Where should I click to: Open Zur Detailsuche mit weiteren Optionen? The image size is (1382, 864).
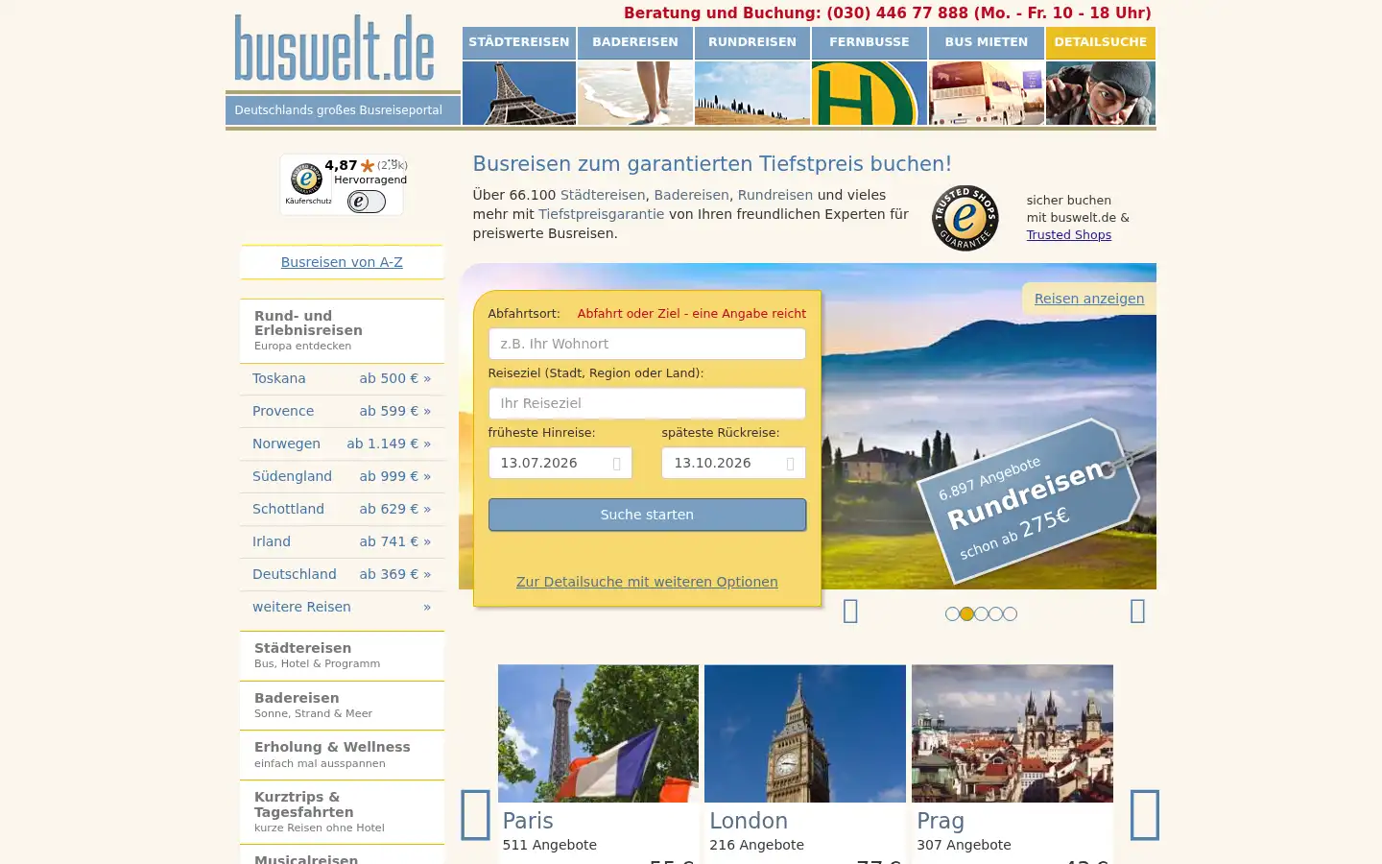point(647,582)
